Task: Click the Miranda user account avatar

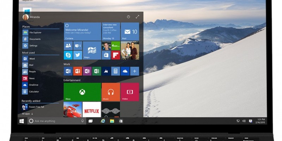Action: pos(25,17)
